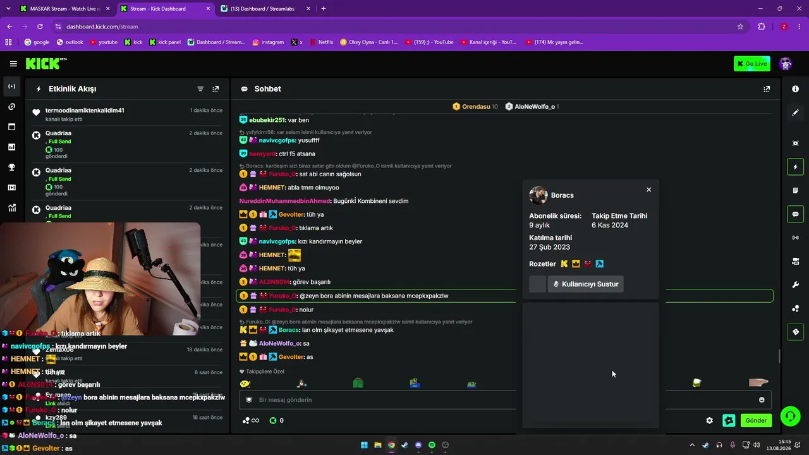Open the emoji picker in message box
809x455 pixels.
pos(762,400)
